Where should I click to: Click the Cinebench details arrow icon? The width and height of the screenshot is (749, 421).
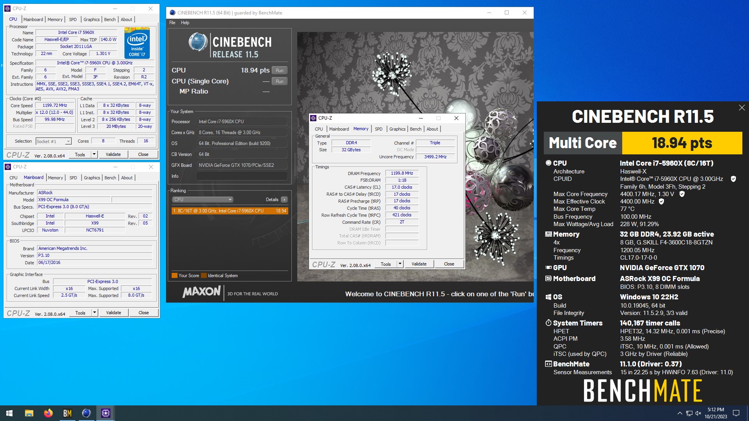pyautogui.click(x=284, y=200)
